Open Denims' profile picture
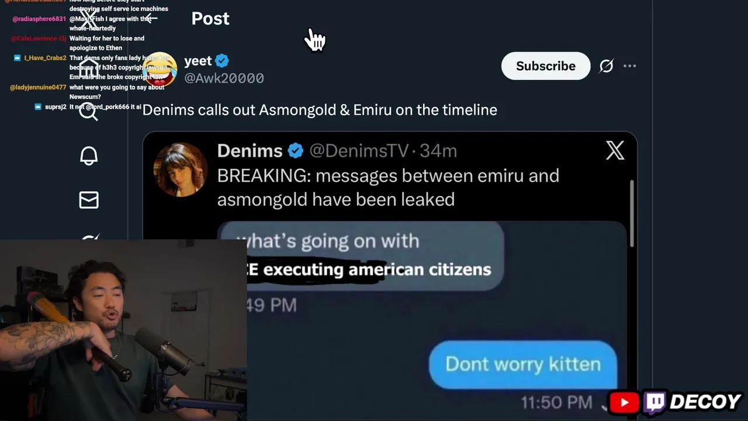748x421 pixels. 180,170
